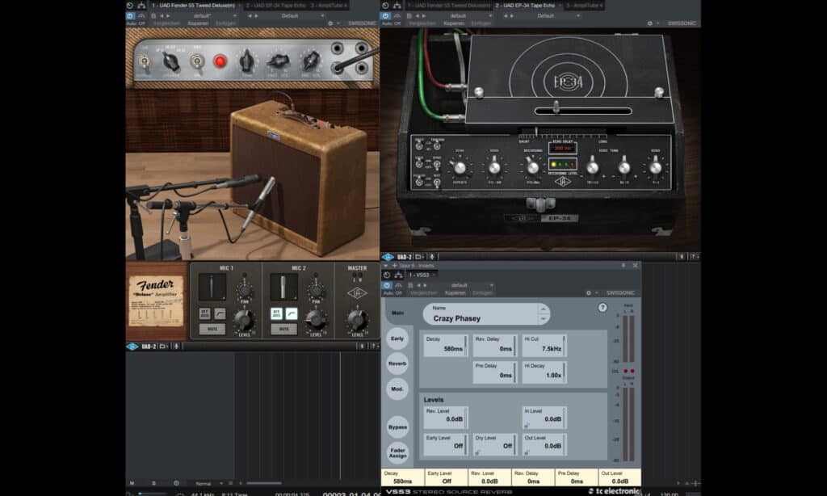Click 'Kopieren' in VSS3 plugin header
The height and width of the screenshot is (496, 827).
point(455,293)
